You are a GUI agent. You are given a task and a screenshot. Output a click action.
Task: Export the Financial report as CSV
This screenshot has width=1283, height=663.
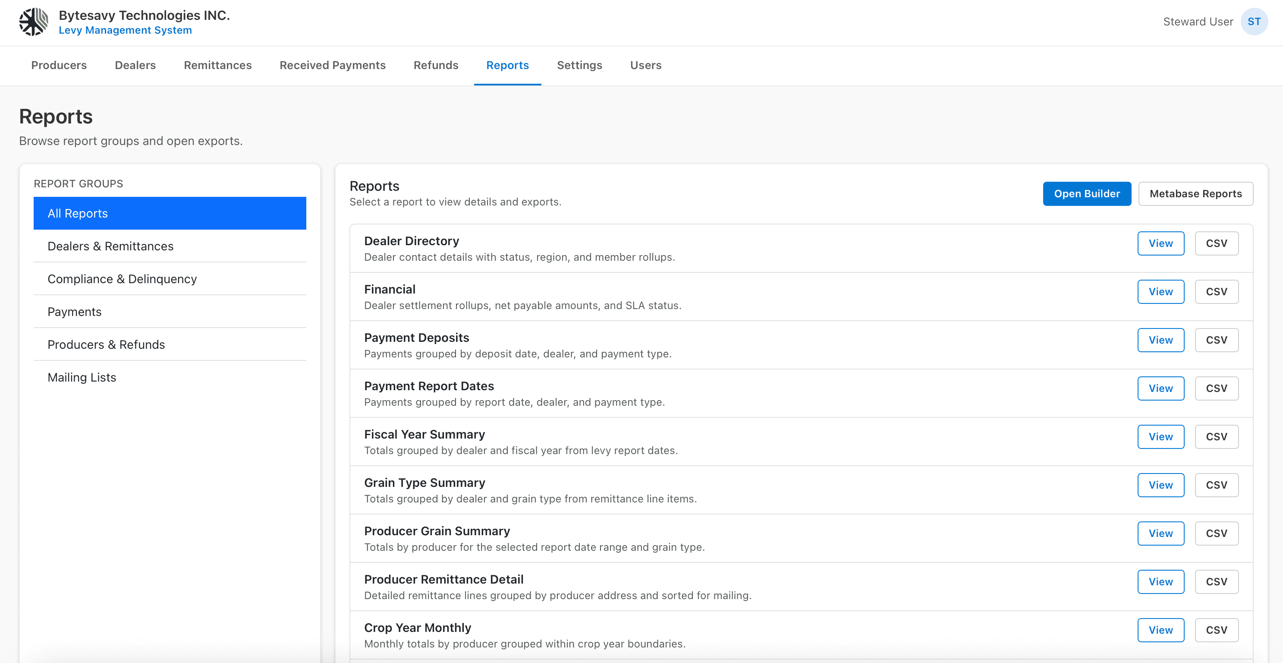click(x=1216, y=292)
